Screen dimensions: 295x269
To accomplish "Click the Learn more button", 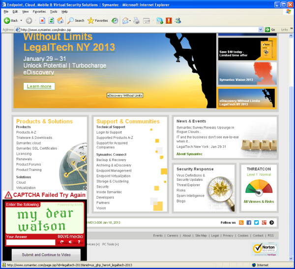I will (39, 86).
